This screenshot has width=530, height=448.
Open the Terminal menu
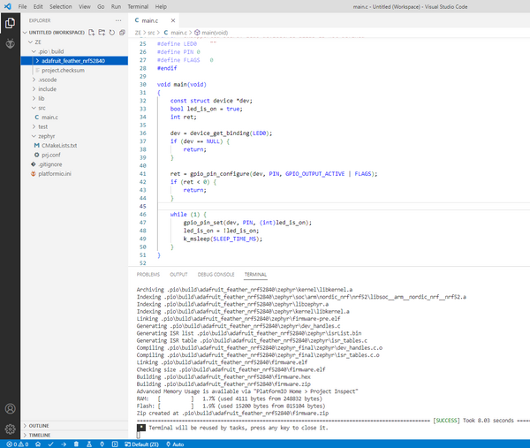(x=138, y=6)
